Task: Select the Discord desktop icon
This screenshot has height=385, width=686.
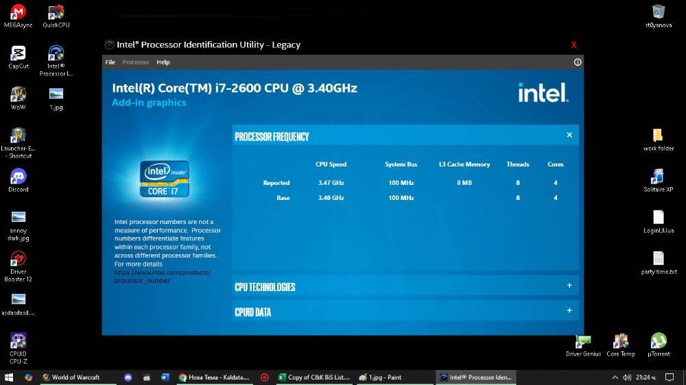Action: click(18, 180)
